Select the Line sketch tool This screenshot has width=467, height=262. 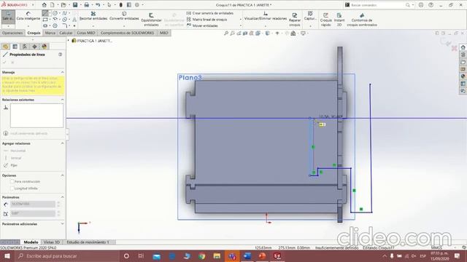(45, 13)
